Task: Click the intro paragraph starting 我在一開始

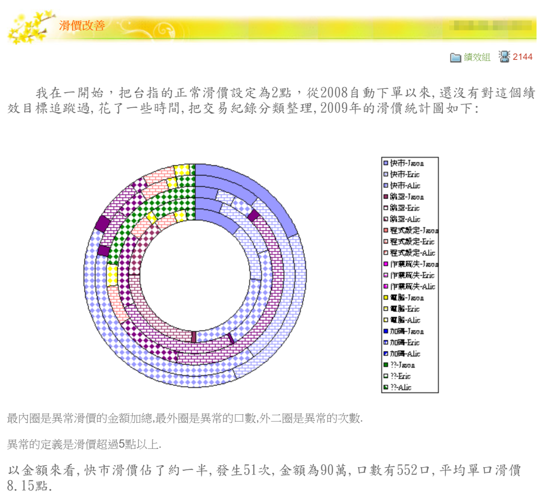Action: point(271,100)
